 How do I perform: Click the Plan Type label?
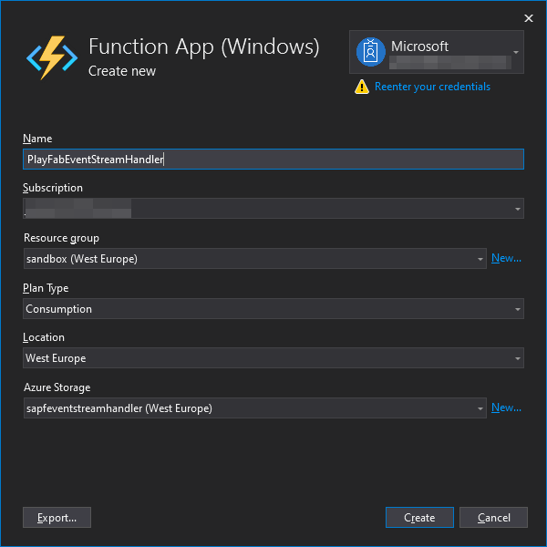click(x=46, y=288)
